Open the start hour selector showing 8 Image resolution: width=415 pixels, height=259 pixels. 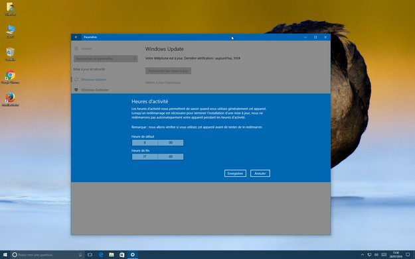[x=145, y=142]
